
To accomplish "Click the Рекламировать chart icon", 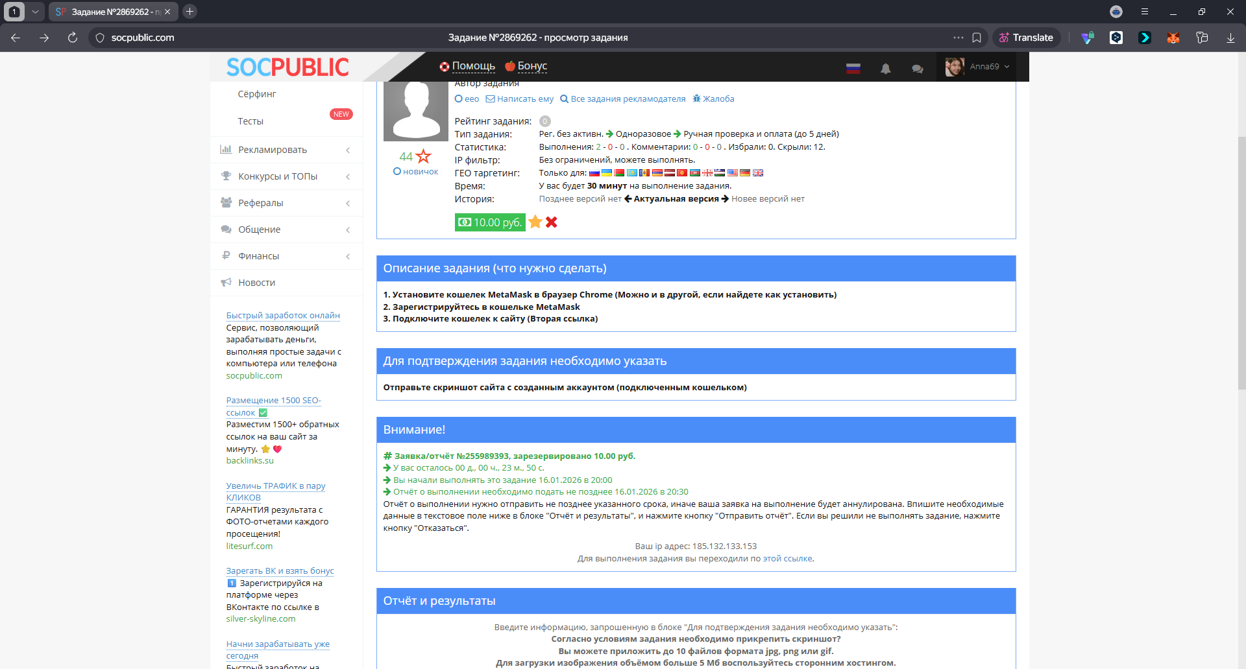I will click(x=226, y=149).
